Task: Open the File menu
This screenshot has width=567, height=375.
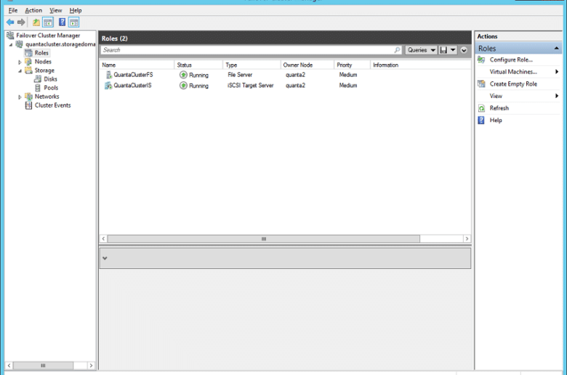Action: (13, 10)
